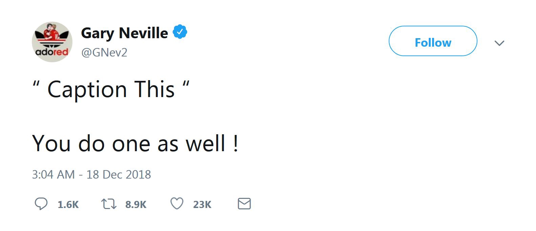
Task: View the 8.9K retweets count
Action: point(136,204)
